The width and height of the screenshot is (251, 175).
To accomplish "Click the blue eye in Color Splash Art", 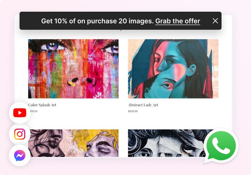I will coord(54,46).
